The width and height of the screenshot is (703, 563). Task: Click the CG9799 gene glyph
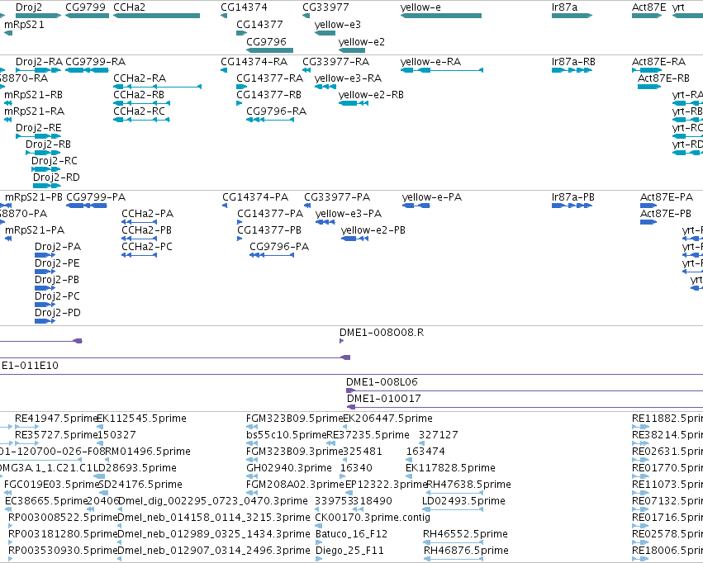coord(87,16)
